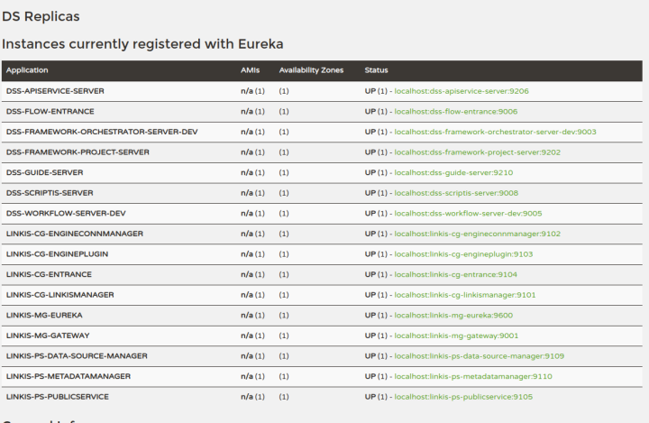
Task: Click the Status column header
Action: [x=376, y=70]
